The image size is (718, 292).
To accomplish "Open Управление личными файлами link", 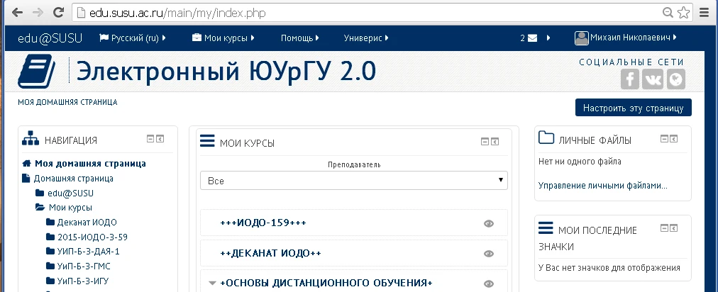I will coord(602,186).
